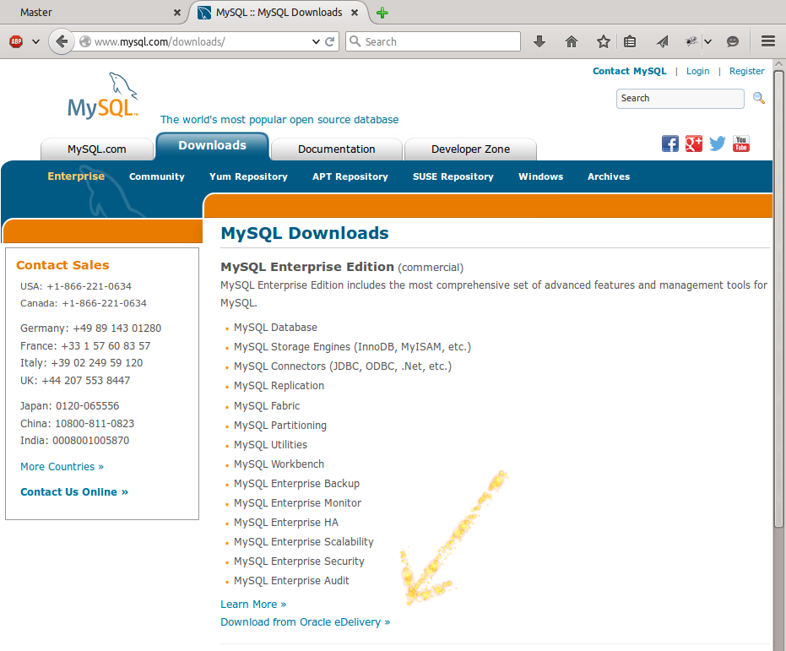Open the chat bubble smiley toolbar icon
Screen dimensions: 786x651
pos(733,41)
